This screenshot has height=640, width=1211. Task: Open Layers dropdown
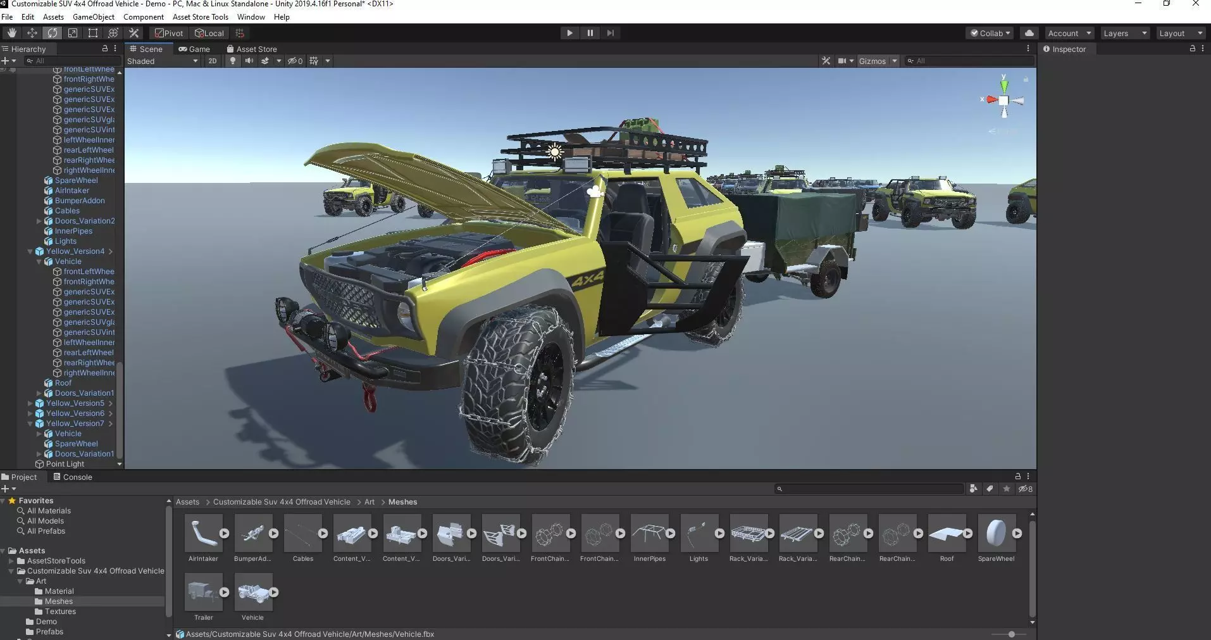click(1125, 33)
